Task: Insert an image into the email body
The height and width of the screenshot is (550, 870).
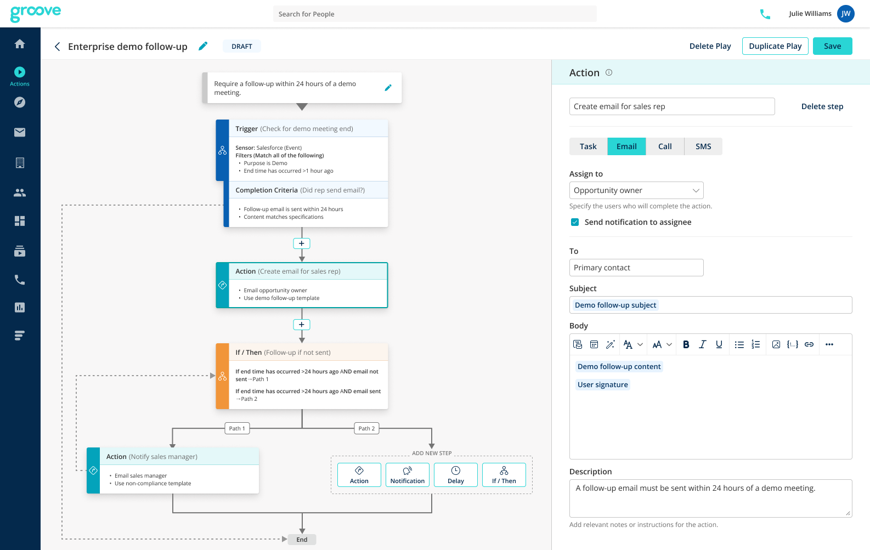Action: (x=776, y=344)
